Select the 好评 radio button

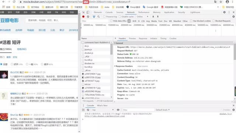pyautogui.click(x=12, y=64)
